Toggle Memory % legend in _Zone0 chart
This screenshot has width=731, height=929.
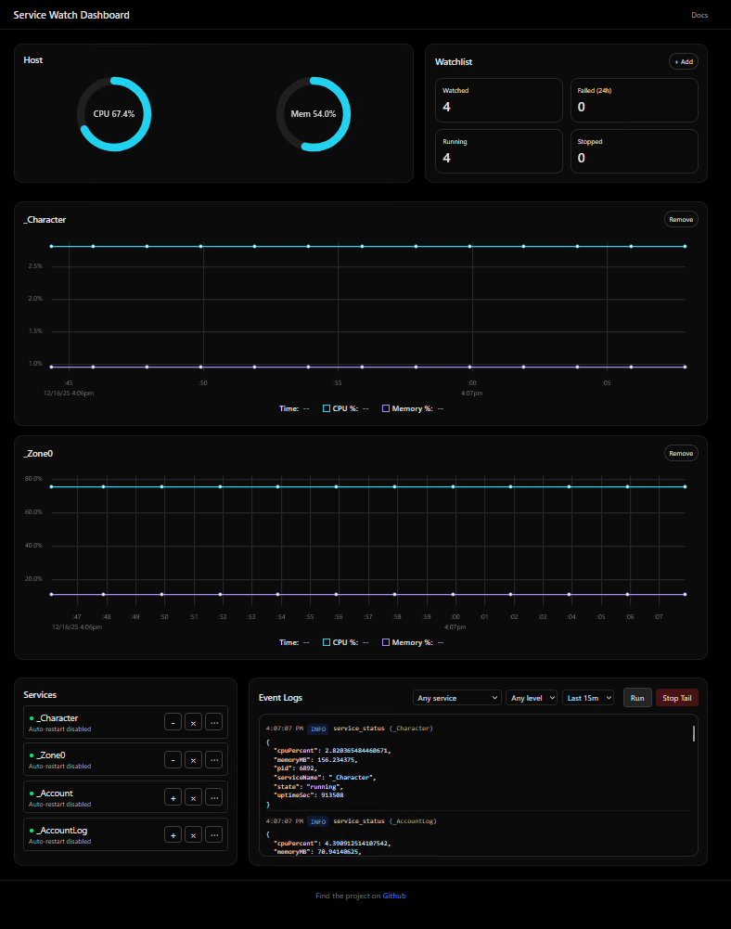point(407,642)
